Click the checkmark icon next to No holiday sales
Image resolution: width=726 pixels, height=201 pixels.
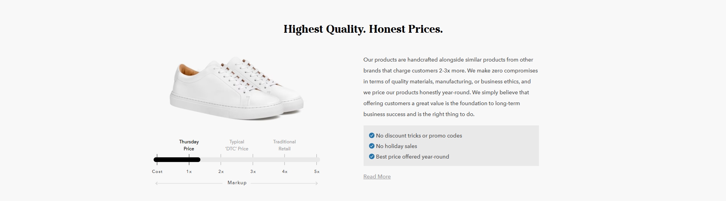click(371, 146)
